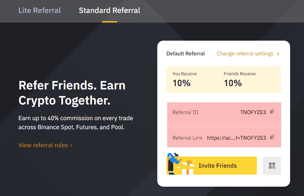Viewport: 304px width, 196px height.
Task: Click the Referral ID label
Action: (x=185, y=112)
